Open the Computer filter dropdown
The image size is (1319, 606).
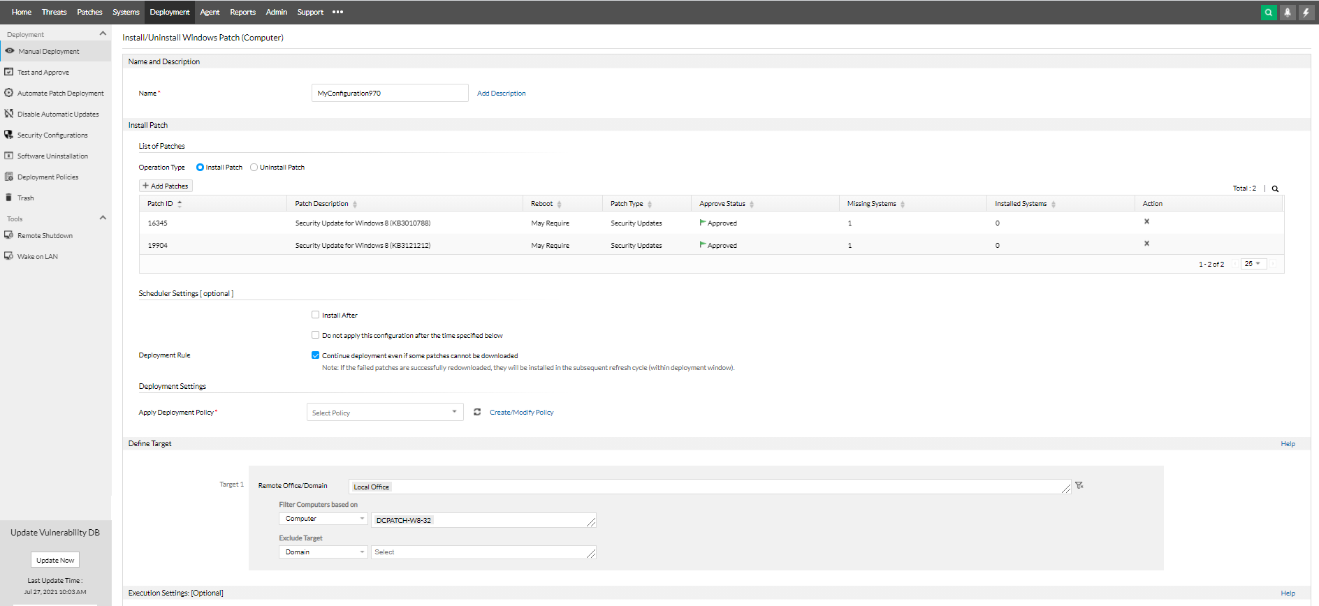point(323,519)
